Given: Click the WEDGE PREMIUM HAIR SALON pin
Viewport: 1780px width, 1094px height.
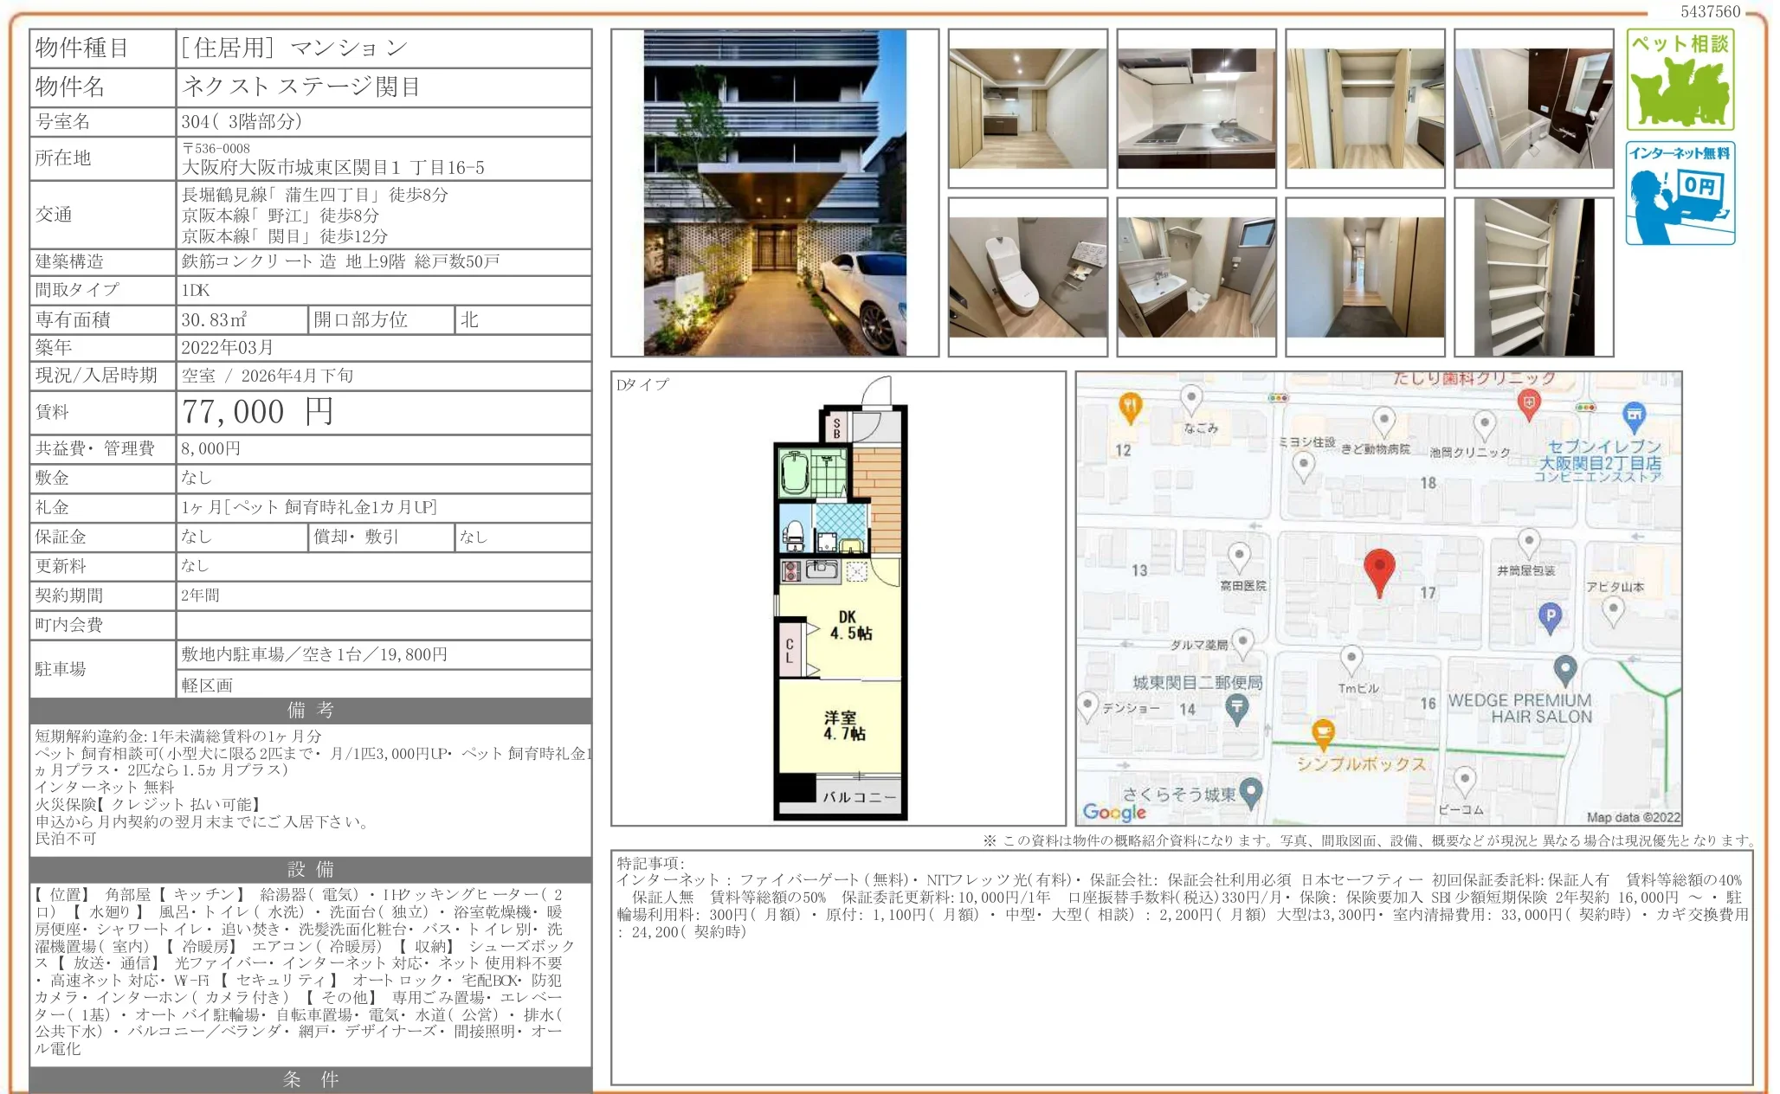Looking at the screenshot, I should 1564,668.
